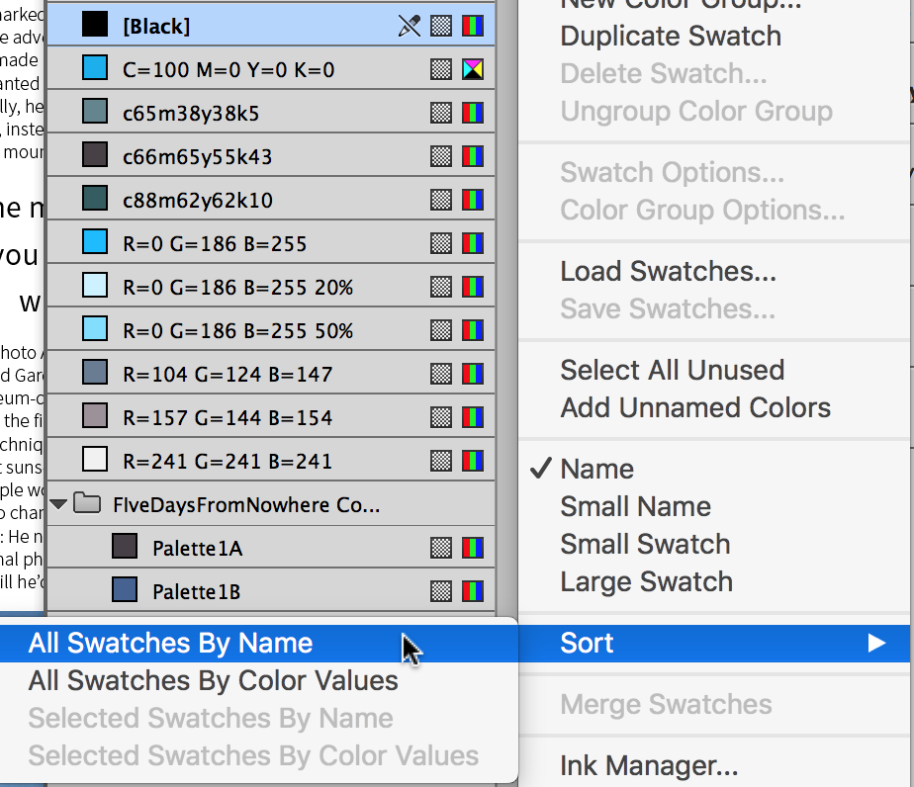Image resolution: width=914 pixels, height=787 pixels.
Task: Select the Palette1B swatch row
Action: click(196, 591)
